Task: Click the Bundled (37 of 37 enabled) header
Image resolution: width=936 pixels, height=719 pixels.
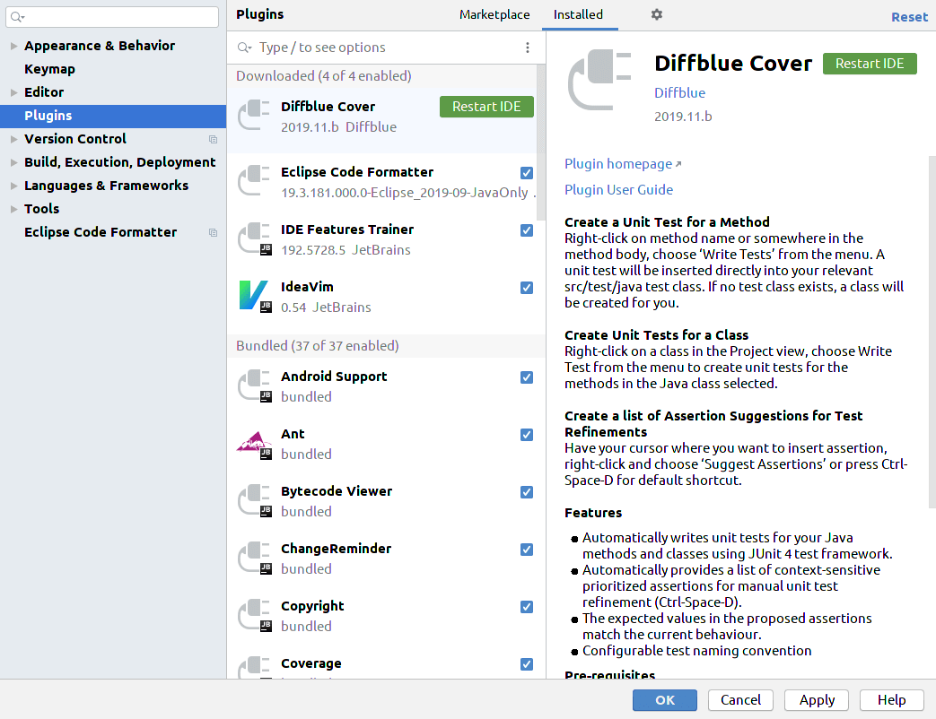Action: (x=317, y=346)
